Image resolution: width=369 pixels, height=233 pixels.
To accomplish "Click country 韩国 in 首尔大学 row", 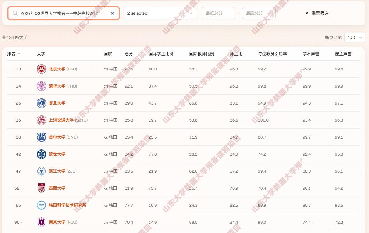I will (110, 137).
